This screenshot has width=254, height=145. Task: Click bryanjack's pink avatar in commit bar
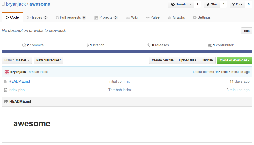click(7, 72)
